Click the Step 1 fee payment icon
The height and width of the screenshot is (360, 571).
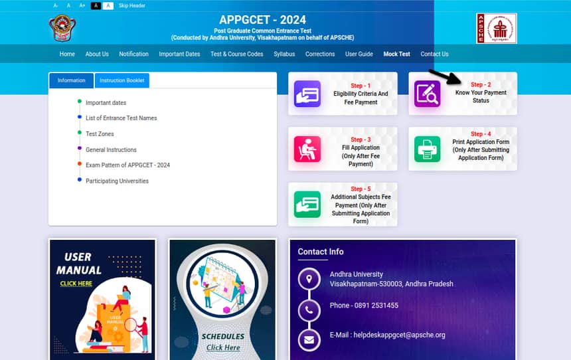[307, 94]
